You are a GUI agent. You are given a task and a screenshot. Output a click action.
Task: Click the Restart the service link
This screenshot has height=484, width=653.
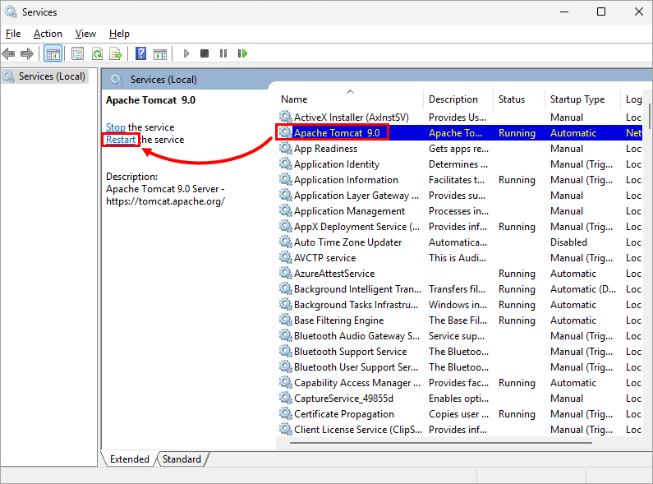121,140
